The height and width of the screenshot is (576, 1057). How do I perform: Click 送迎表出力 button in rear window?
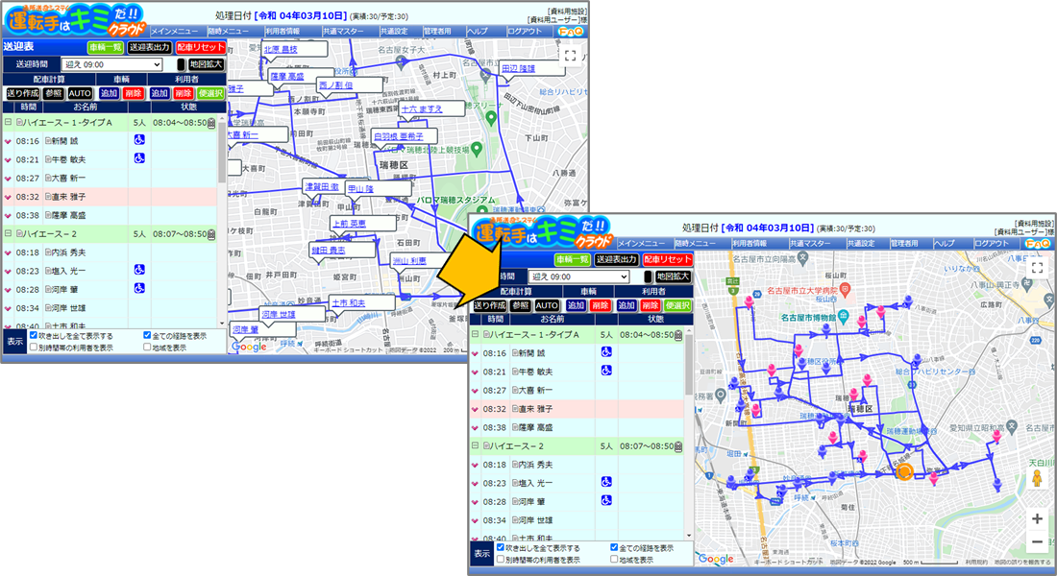[150, 47]
